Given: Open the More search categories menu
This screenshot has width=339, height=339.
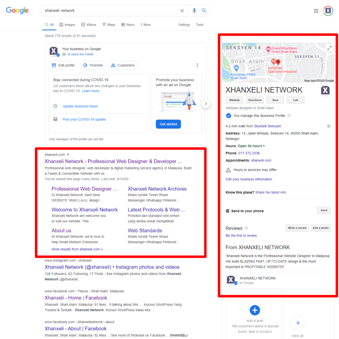Looking at the screenshot, I should point(146,24).
